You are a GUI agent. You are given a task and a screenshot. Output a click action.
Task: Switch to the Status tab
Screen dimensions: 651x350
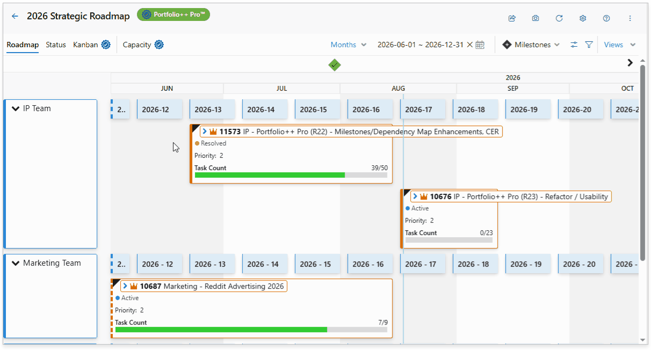pos(56,45)
